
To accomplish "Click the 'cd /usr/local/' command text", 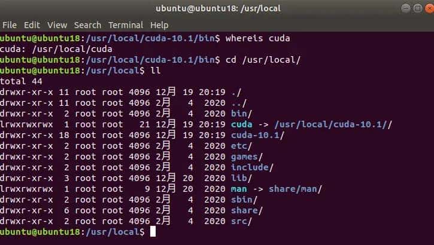I will point(263,60).
